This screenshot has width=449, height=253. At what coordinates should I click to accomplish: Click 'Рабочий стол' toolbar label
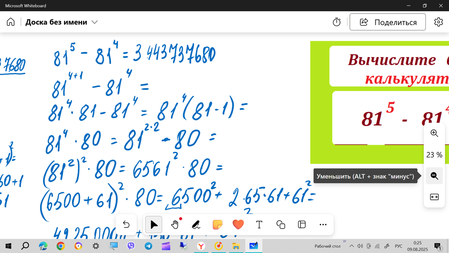(327, 246)
